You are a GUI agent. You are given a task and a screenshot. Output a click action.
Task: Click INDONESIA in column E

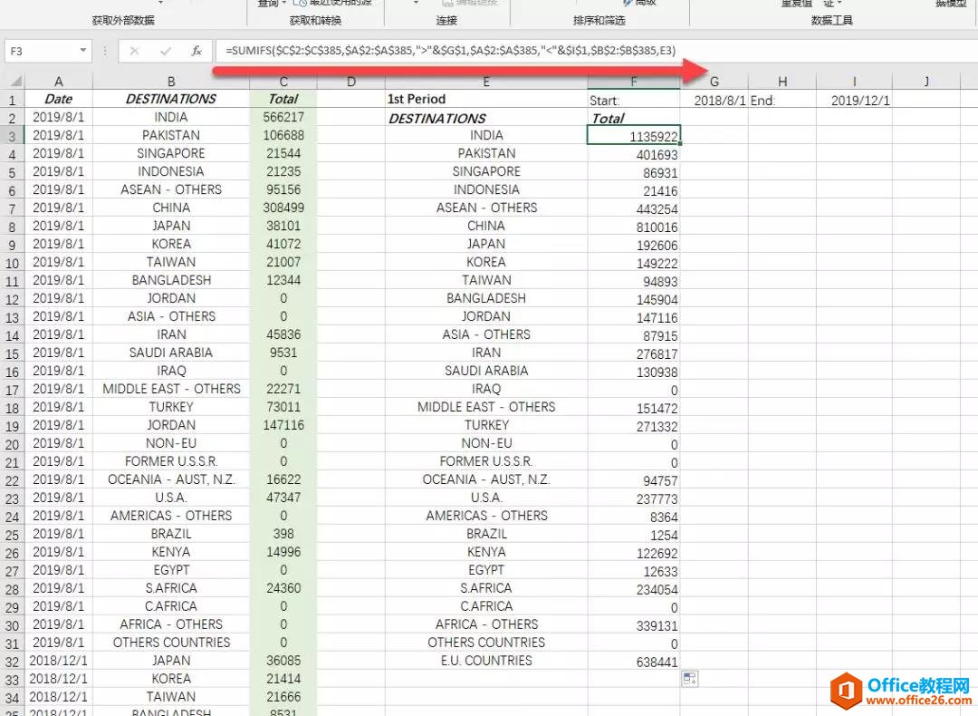pyautogui.click(x=486, y=189)
